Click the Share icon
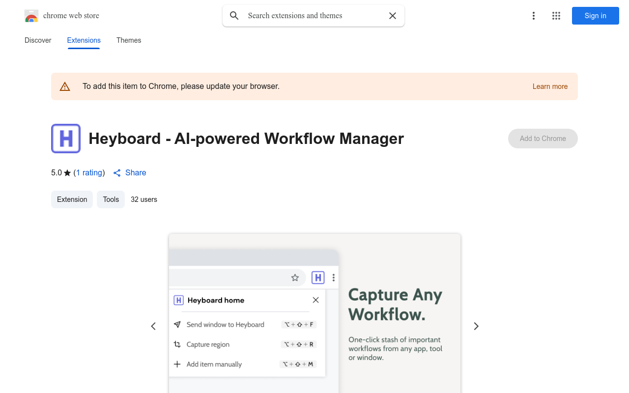 tap(117, 173)
